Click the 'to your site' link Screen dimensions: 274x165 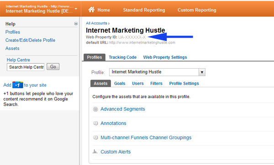[35, 85]
